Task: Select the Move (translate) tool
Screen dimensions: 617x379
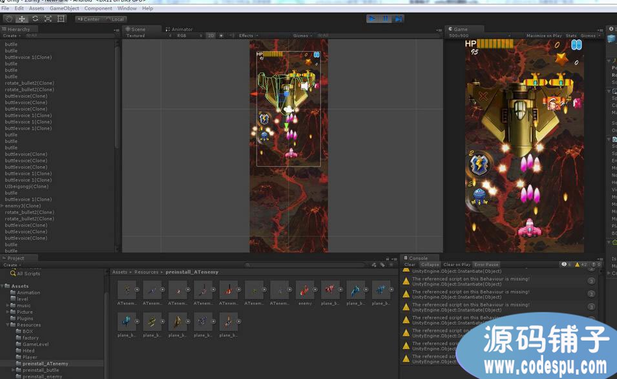Action: (22, 19)
